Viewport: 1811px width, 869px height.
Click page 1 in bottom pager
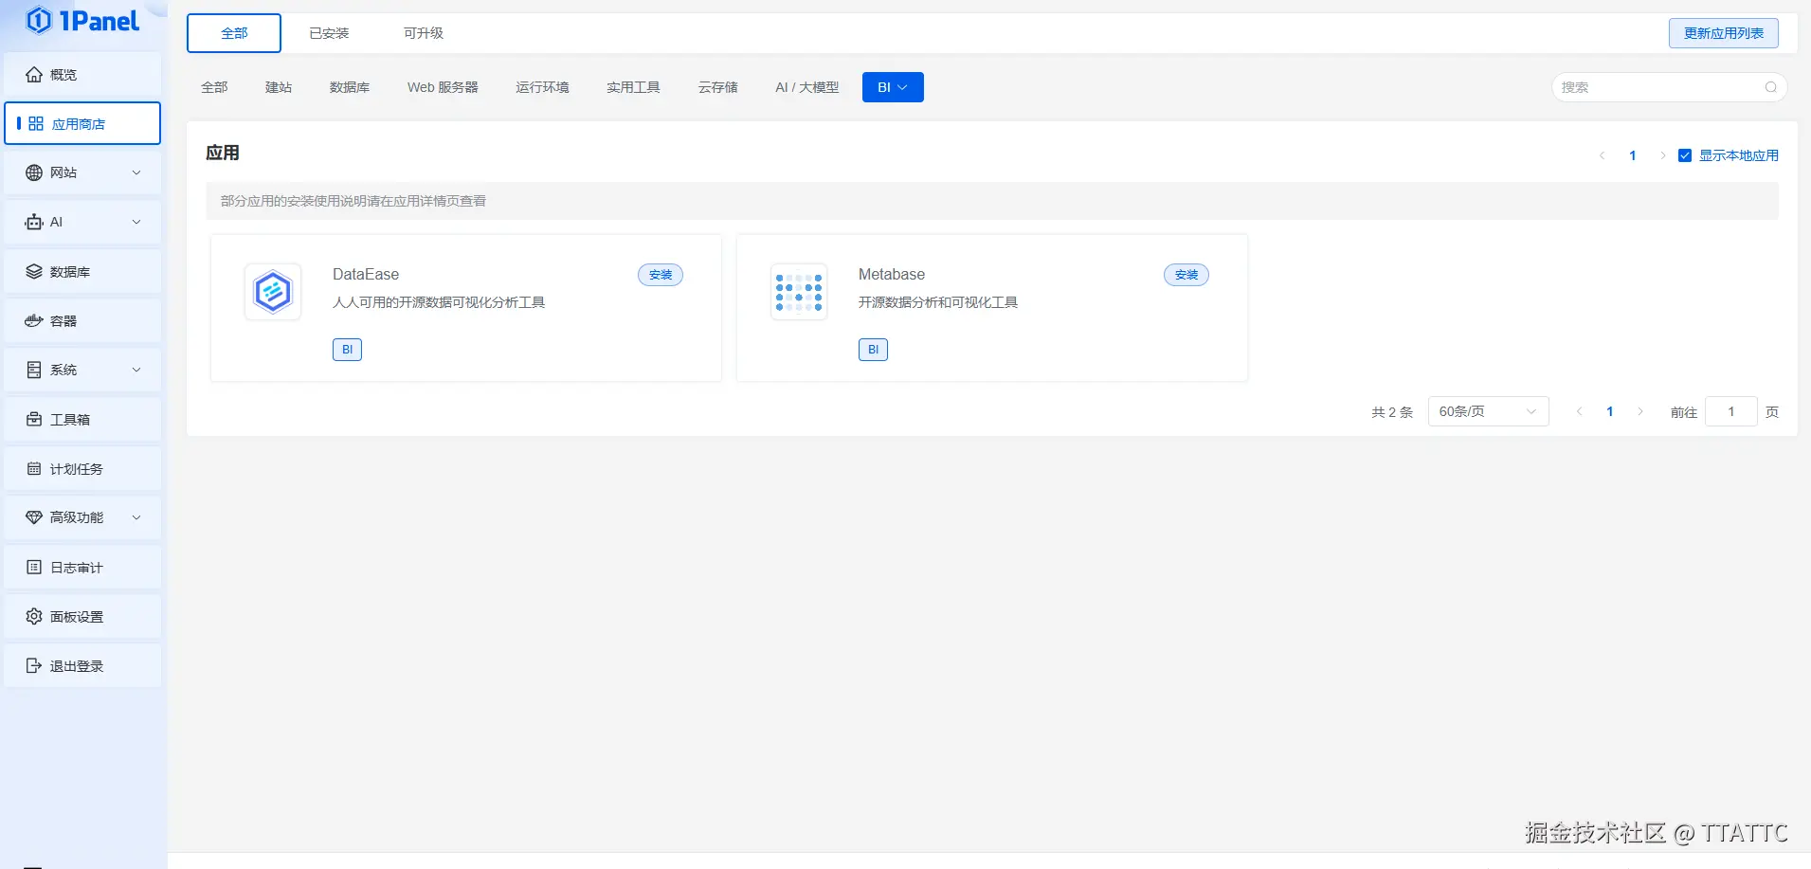point(1610,411)
